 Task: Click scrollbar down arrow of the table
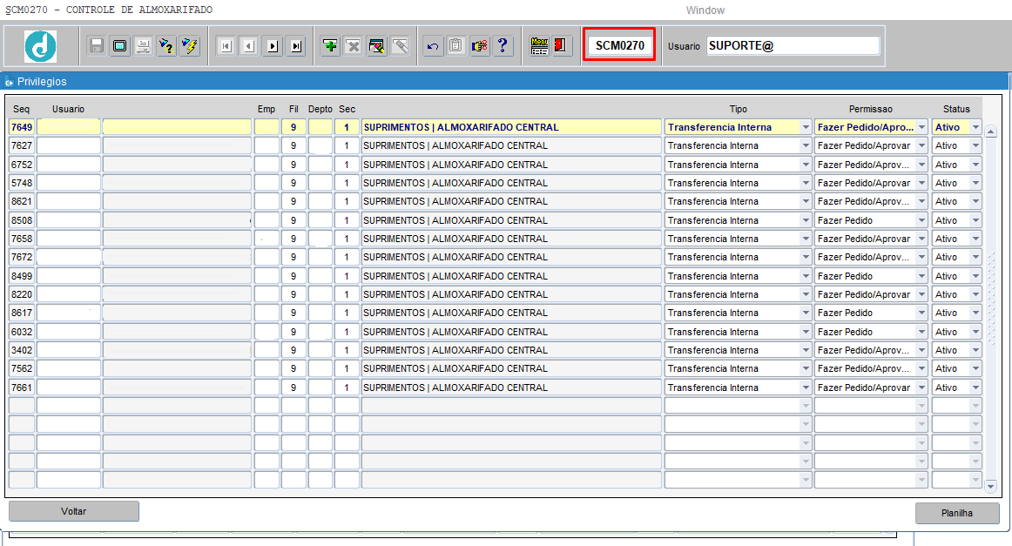coord(990,486)
